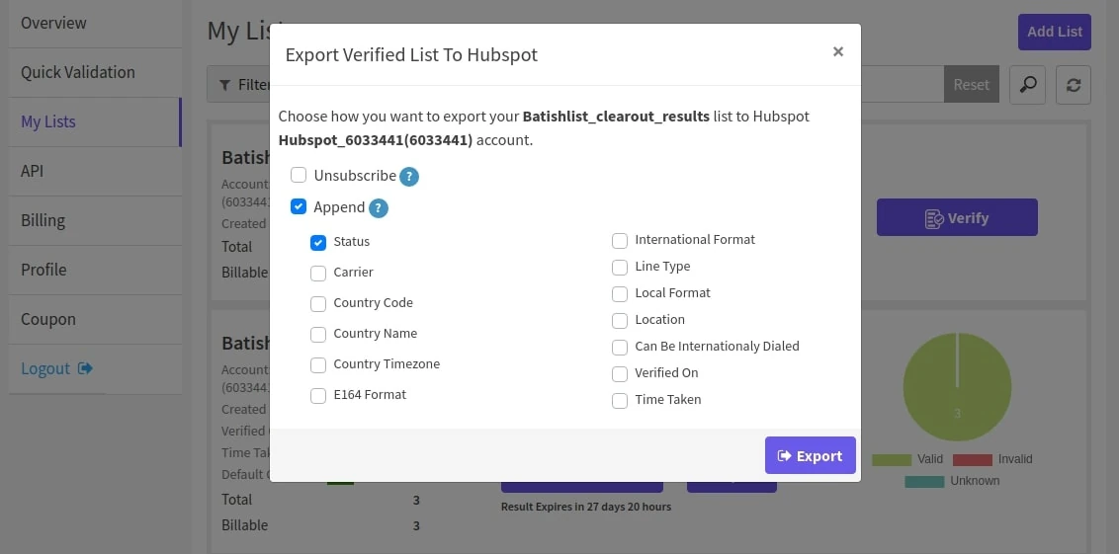Enable the Country Timezone checkbox

[x=318, y=365]
